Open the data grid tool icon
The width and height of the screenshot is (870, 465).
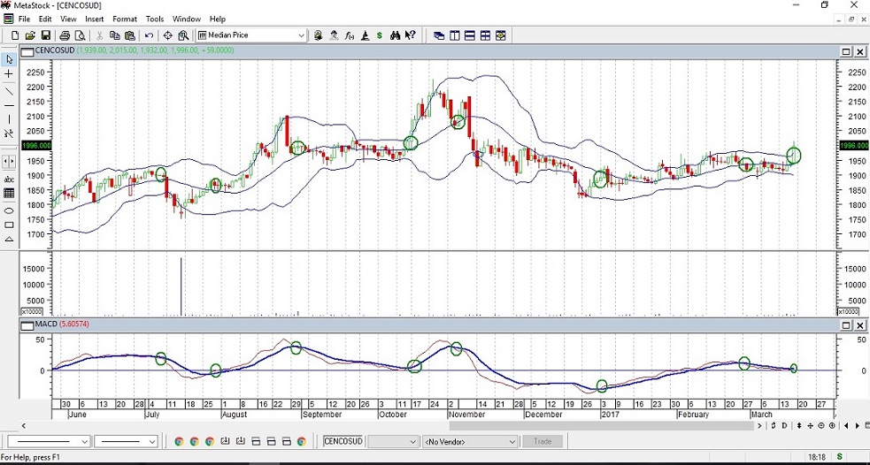coord(9,194)
